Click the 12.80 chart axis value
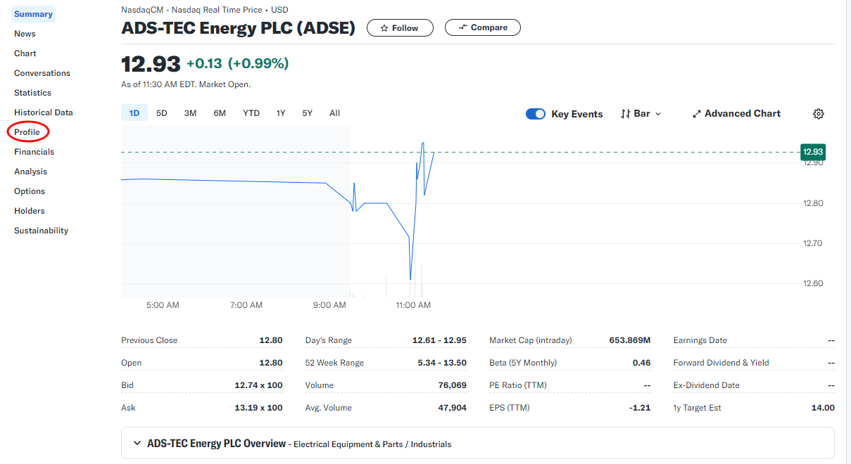Image resolution: width=851 pixels, height=464 pixels. [813, 203]
